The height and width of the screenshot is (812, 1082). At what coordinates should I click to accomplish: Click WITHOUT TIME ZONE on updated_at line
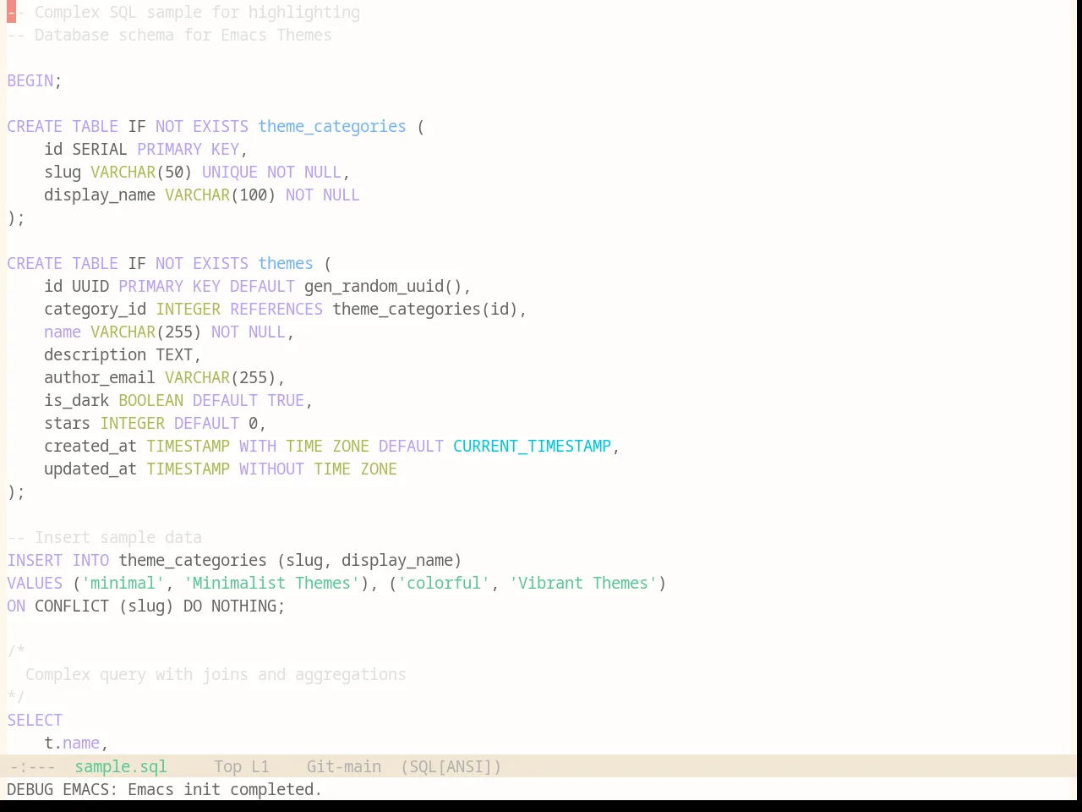(x=318, y=469)
